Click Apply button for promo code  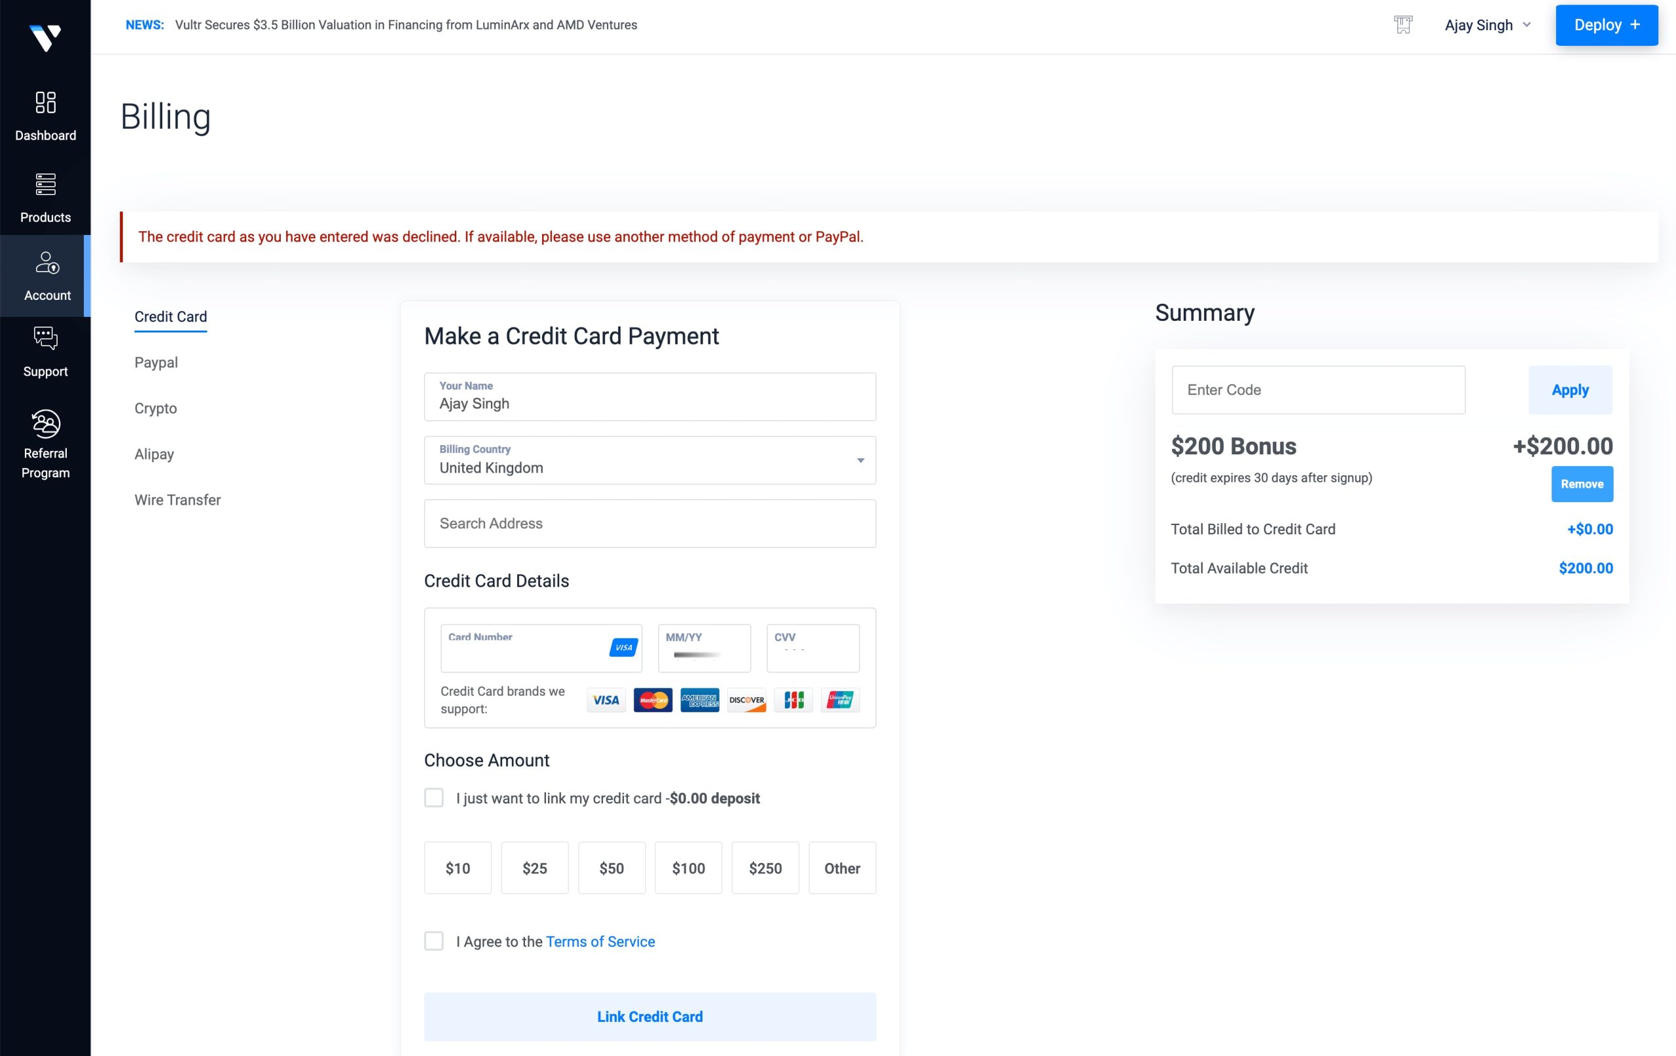1570,390
